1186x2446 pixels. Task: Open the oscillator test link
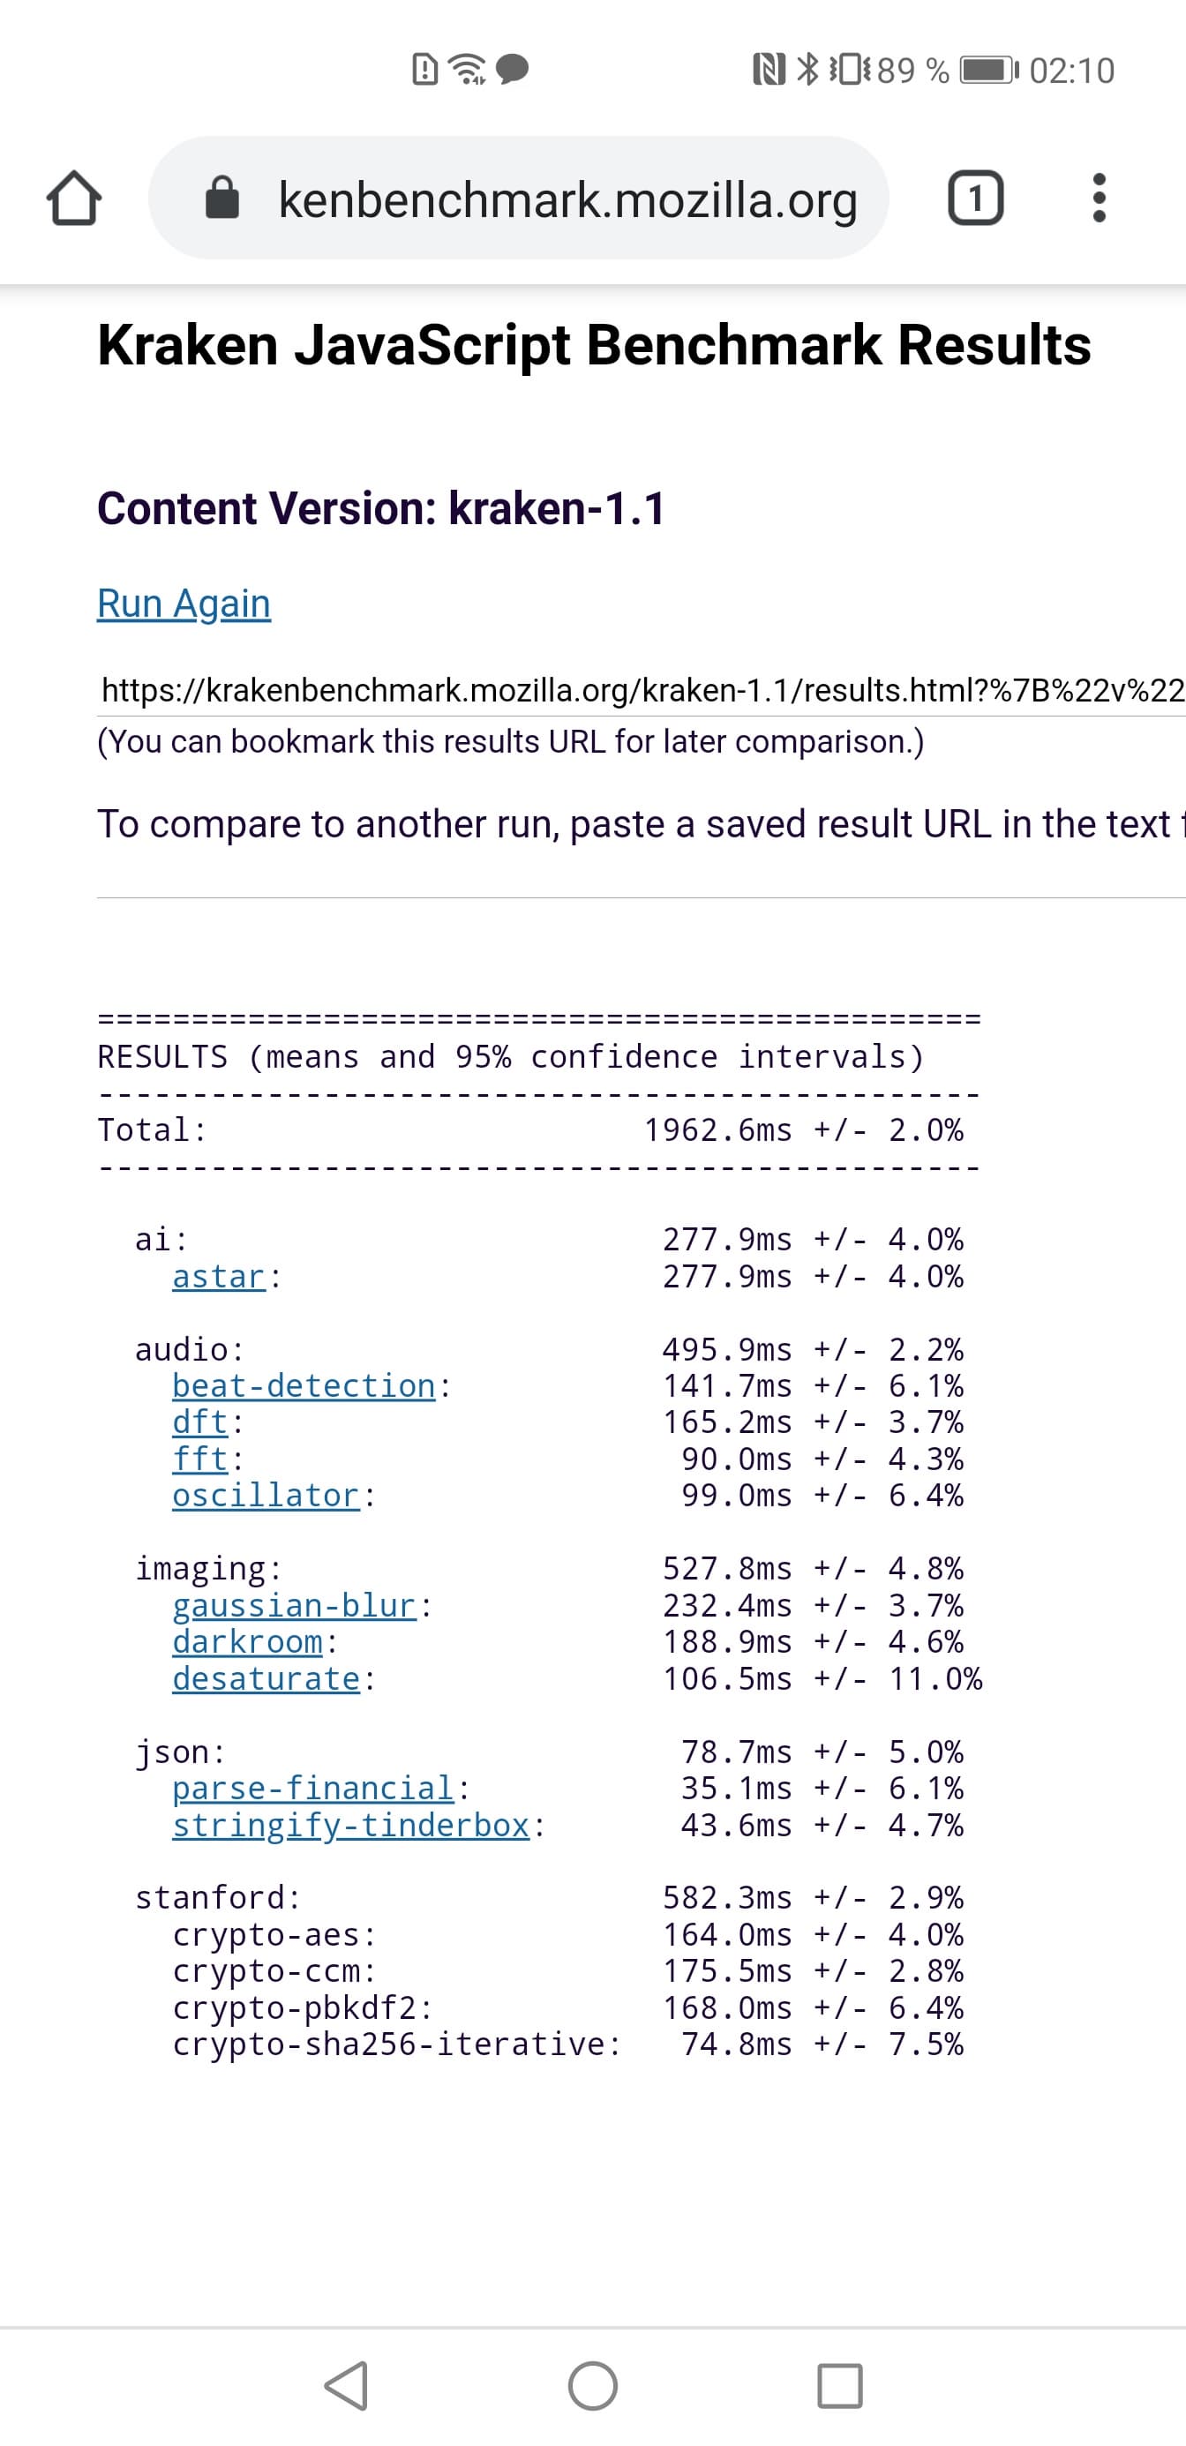click(x=266, y=1496)
